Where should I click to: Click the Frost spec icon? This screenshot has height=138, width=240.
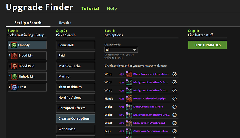click(14, 87)
